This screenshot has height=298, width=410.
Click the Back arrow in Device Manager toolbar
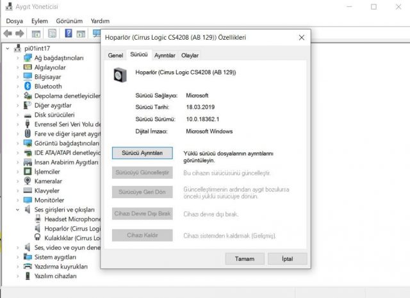point(8,33)
